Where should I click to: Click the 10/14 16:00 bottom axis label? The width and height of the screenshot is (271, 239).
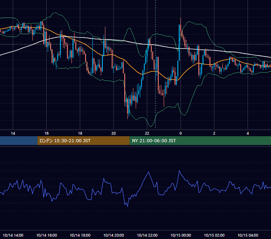pyautogui.click(x=47, y=235)
